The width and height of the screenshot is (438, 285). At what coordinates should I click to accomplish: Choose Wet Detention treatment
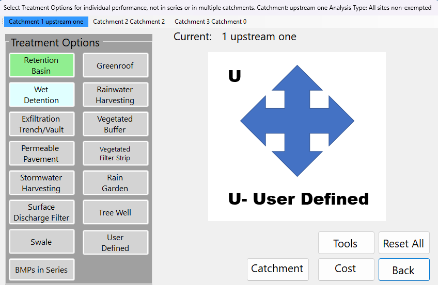point(41,95)
